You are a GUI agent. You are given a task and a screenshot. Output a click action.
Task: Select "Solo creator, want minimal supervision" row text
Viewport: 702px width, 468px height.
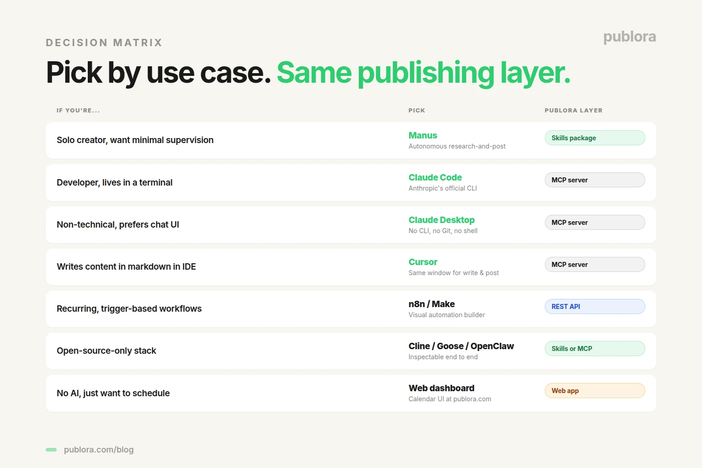pos(135,140)
